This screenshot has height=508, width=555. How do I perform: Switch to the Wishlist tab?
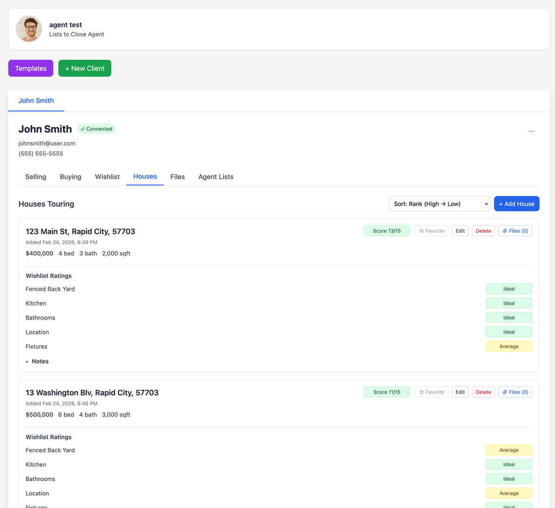[107, 177]
